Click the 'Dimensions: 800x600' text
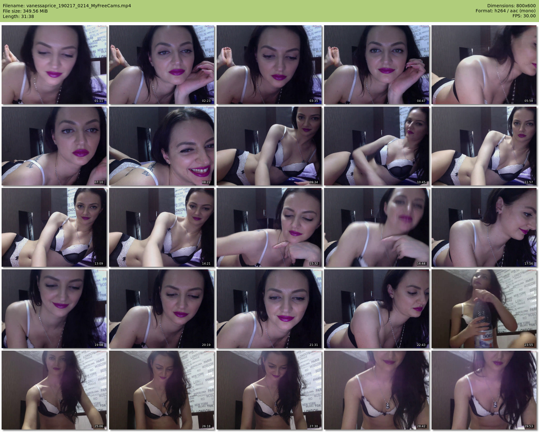The width and height of the screenshot is (539, 432). [x=511, y=6]
